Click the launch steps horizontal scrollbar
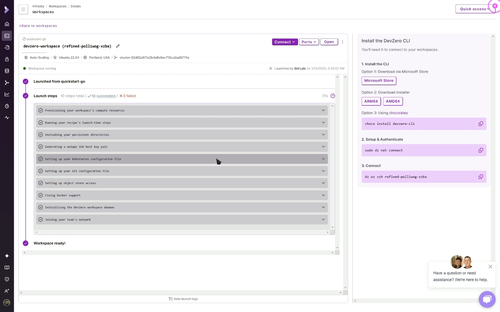The height and width of the screenshot is (312, 500). [x=182, y=232]
